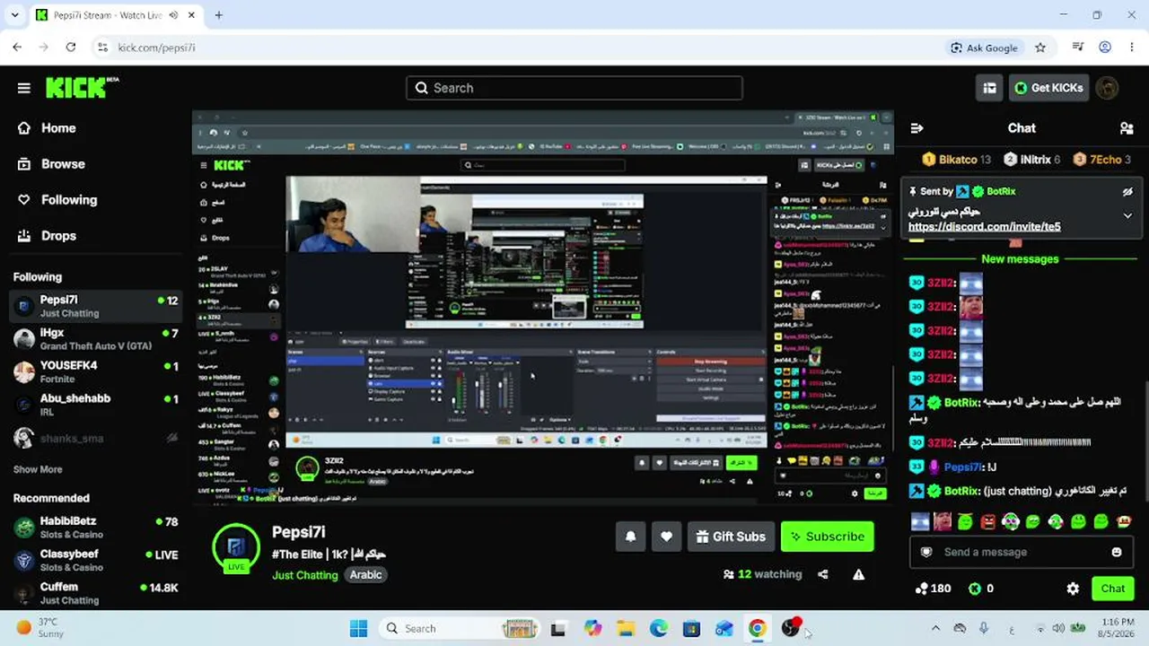Open the Chrome profile icon
Screen dimensions: 1149x646
pos(1105,48)
